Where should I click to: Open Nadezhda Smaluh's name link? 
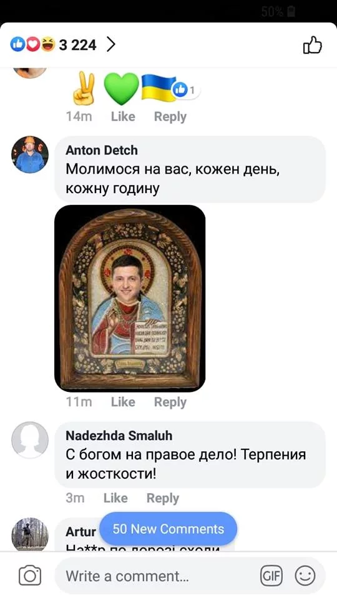pyautogui.click(x=119, y=436)
